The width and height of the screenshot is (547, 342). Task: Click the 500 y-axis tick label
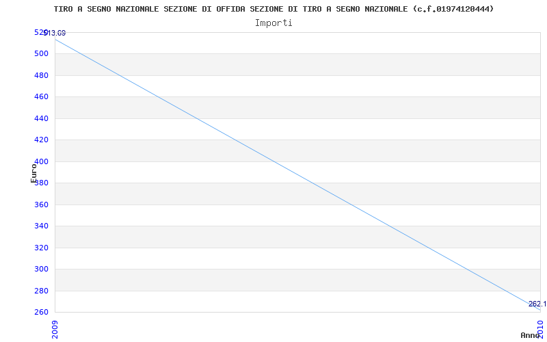[x=40, y=54]
